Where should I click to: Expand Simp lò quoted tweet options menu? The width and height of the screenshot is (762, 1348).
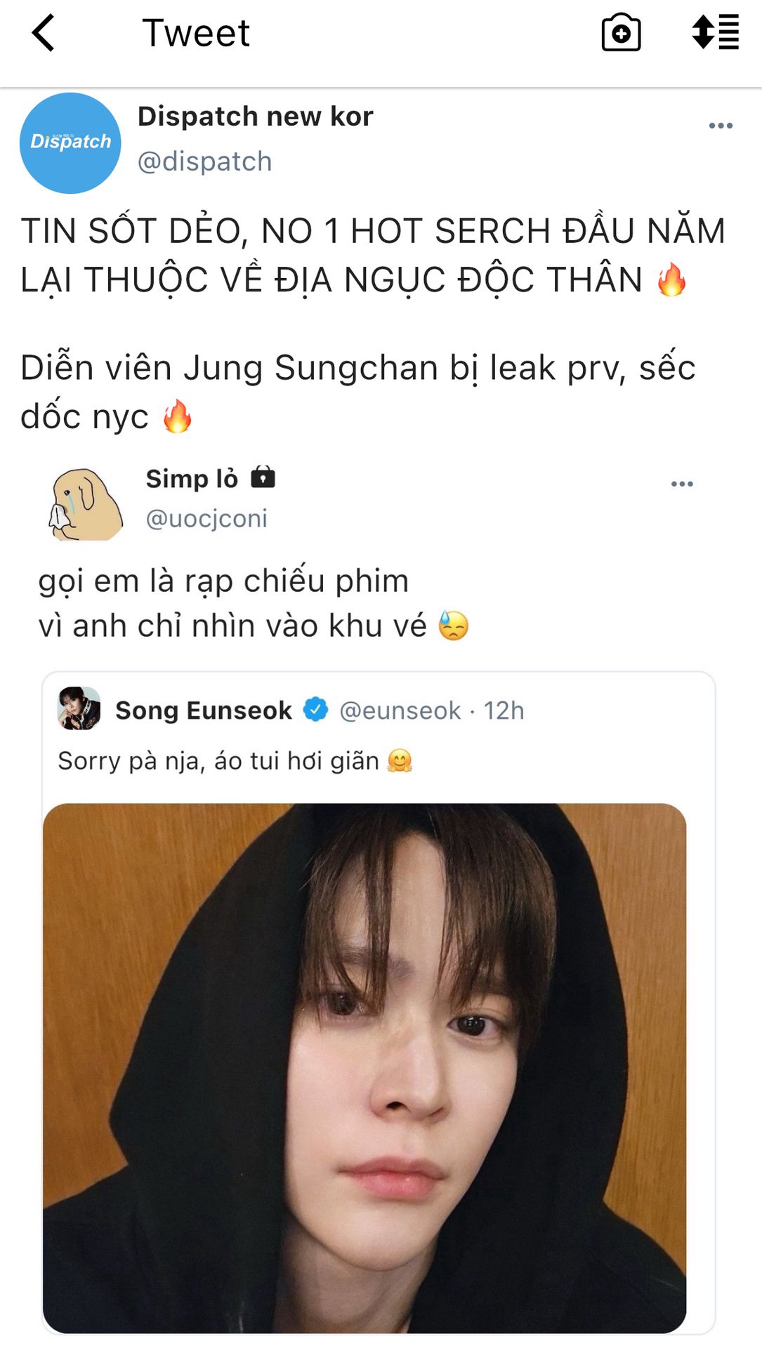click(x=682, y=484)
